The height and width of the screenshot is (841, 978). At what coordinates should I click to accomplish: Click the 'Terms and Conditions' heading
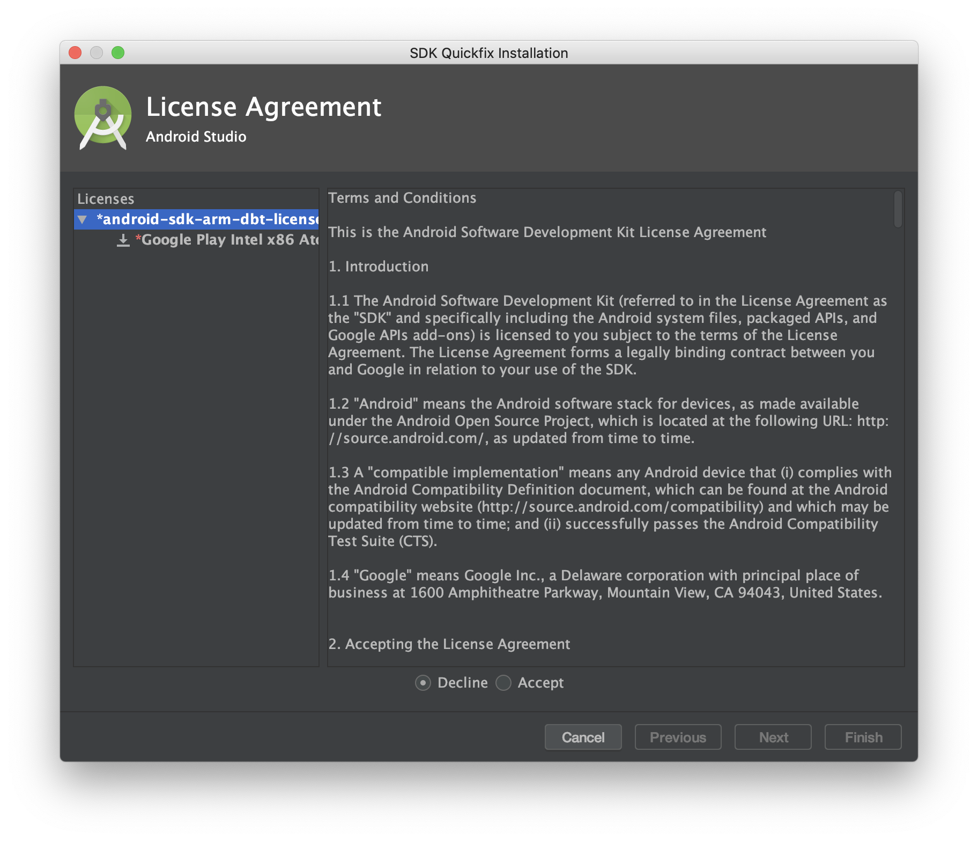pyautogui.click(x=402, y=198)
